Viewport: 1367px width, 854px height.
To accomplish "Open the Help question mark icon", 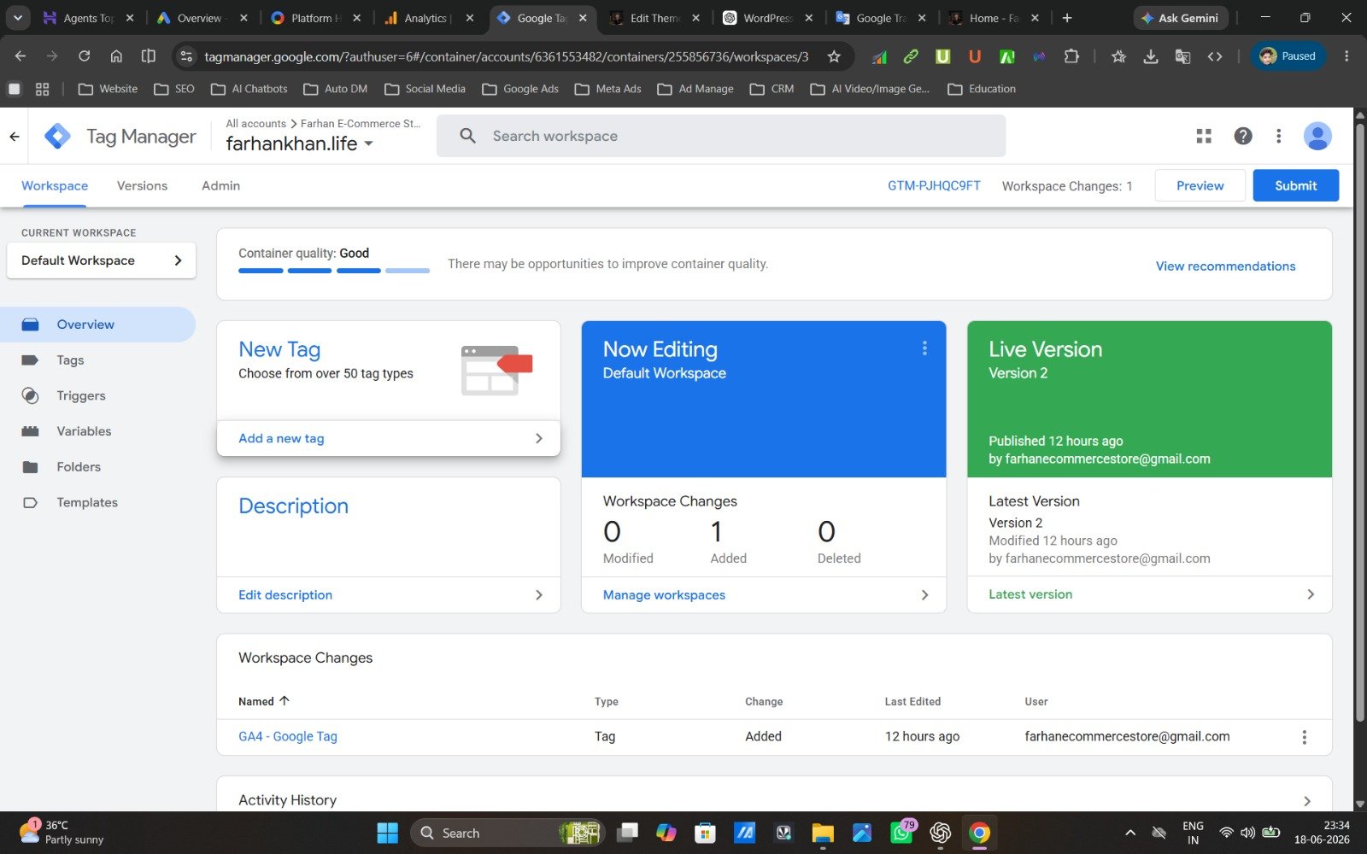I will point(1243,136).
